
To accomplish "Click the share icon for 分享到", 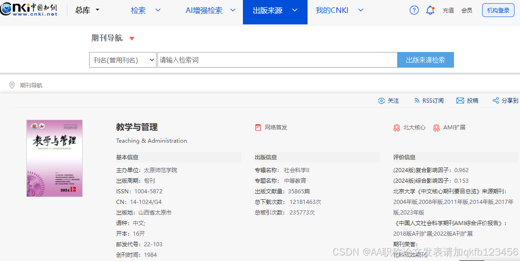I will tap(496, 100).
